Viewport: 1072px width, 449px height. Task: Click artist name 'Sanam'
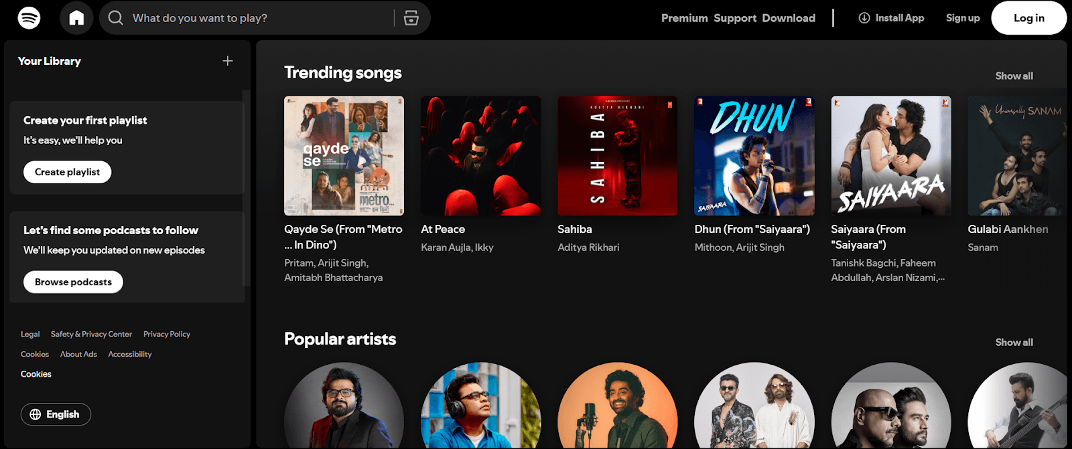pyautogui.click(x=983, y=247)
